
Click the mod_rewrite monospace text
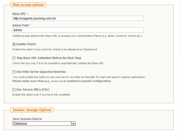click(x=53, y=81)
